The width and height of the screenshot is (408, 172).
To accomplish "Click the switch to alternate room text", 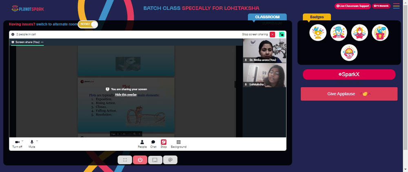I will (57, 24).
